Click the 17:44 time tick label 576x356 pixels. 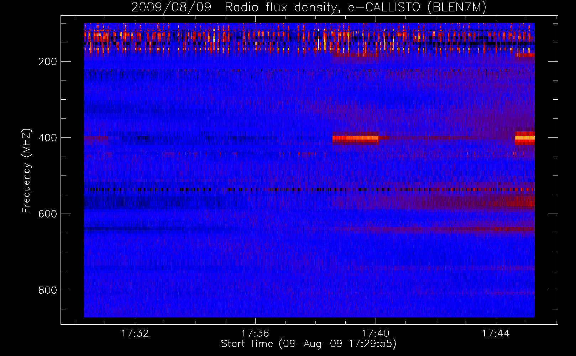click(496, 334)
